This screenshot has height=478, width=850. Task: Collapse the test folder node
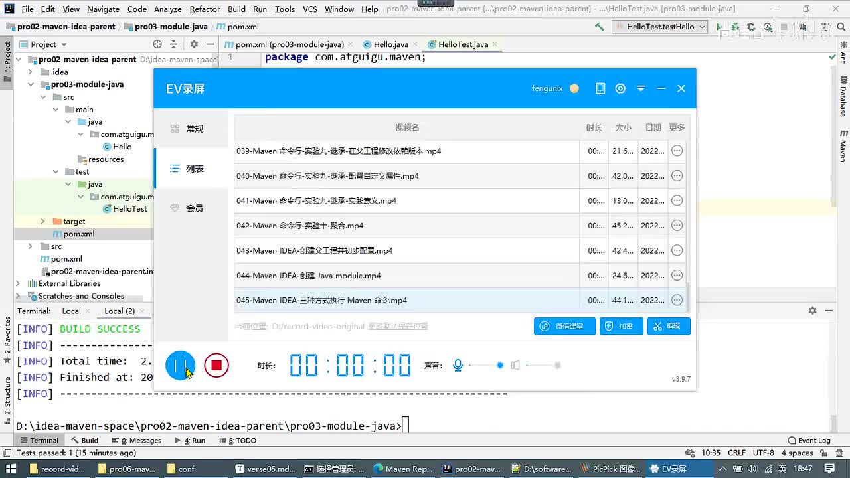pyautogui.click(x=56, y=171)
